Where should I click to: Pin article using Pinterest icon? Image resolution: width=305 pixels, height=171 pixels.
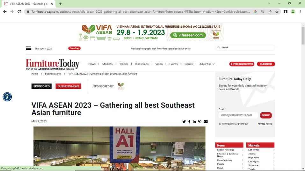(x=200, y=121)
